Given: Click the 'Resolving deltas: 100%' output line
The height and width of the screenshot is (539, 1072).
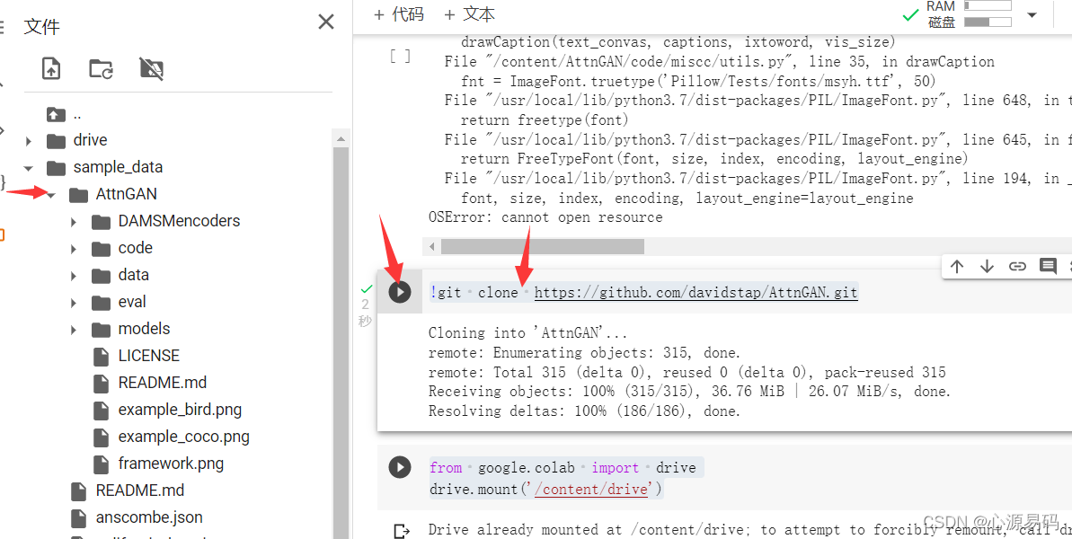Looking at the screenshot, I should (585, 411).
